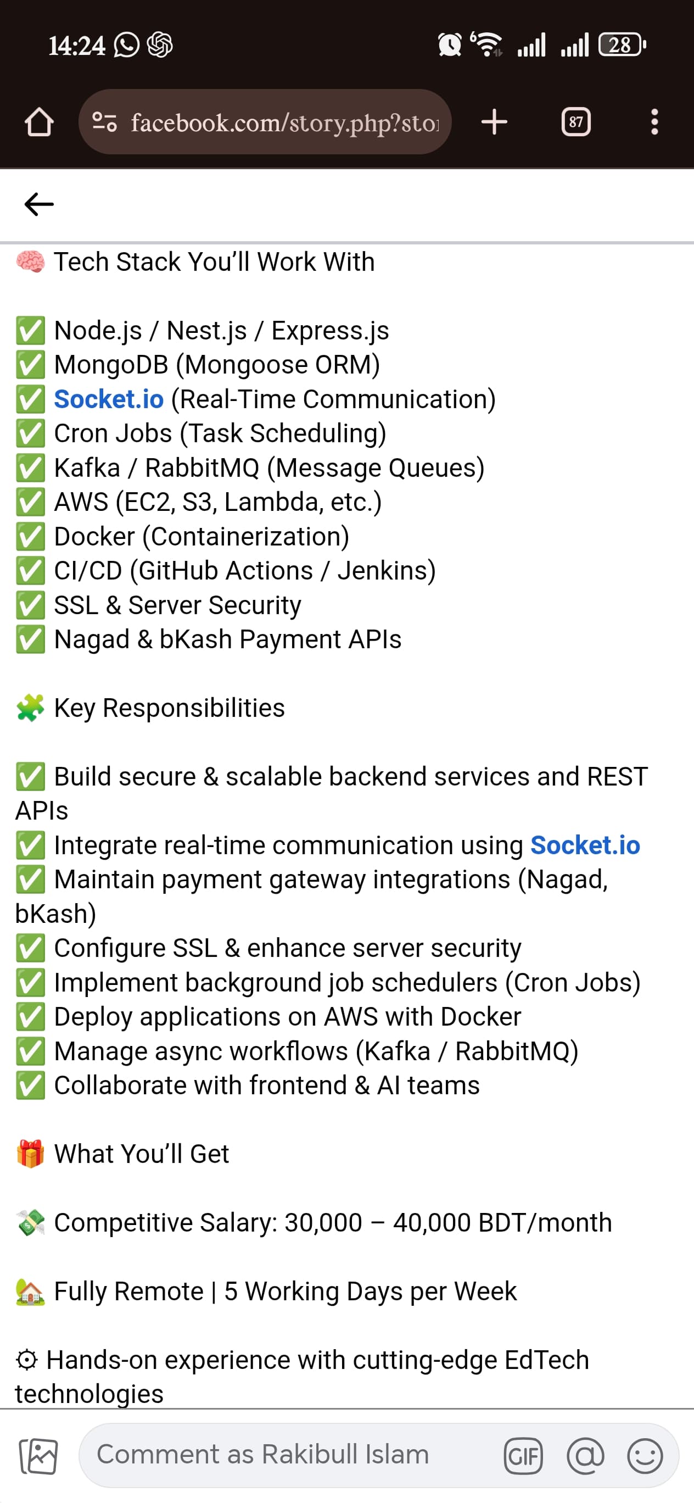Tap the alarm icon in status bar
This screenshot has width=694, height=1503.
click(x=450, y=44)
